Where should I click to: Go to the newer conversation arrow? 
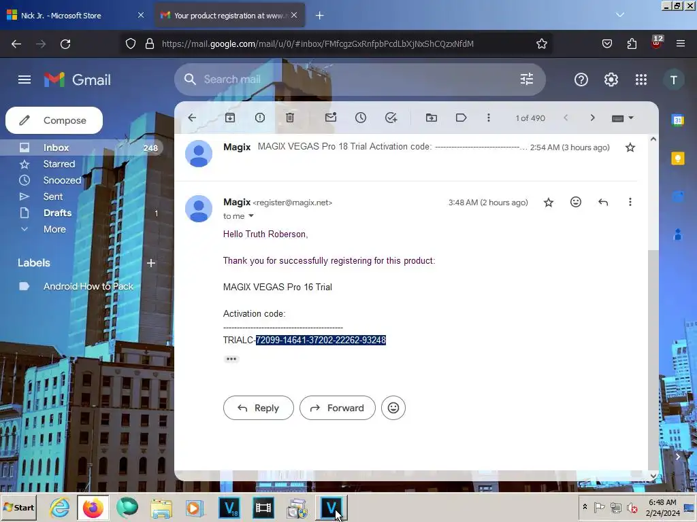[566, 118]
